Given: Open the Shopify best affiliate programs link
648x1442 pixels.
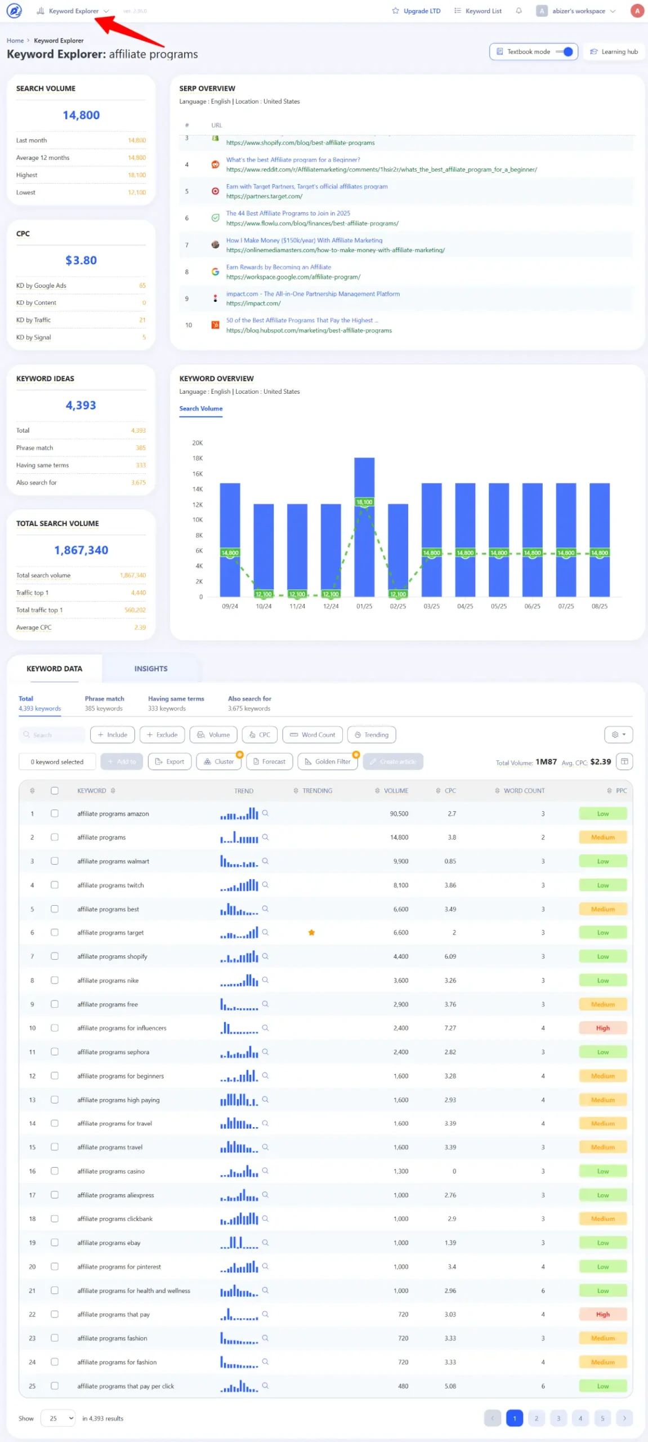Looking at the screenshot, I should click(300, 143).
